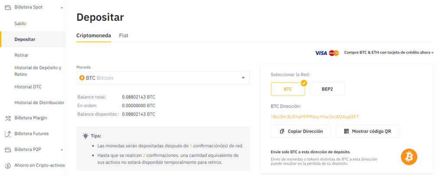The image size is (444, 177).
Task: Click the Billetera P2P wallet icon
Action: pos(8,150)
